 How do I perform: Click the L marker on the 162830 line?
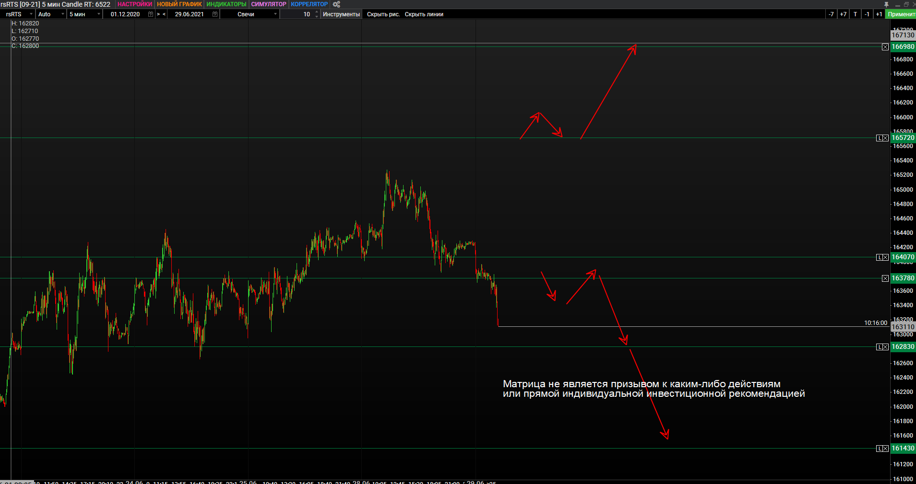(880, 347)
